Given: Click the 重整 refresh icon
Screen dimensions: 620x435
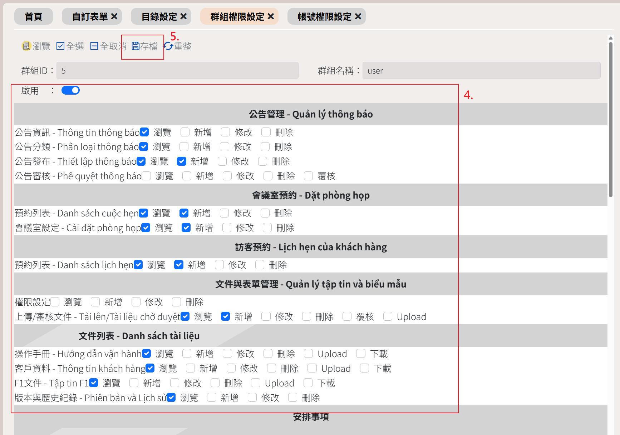Looking at the screenshot, I should click(x=168, y=46).
